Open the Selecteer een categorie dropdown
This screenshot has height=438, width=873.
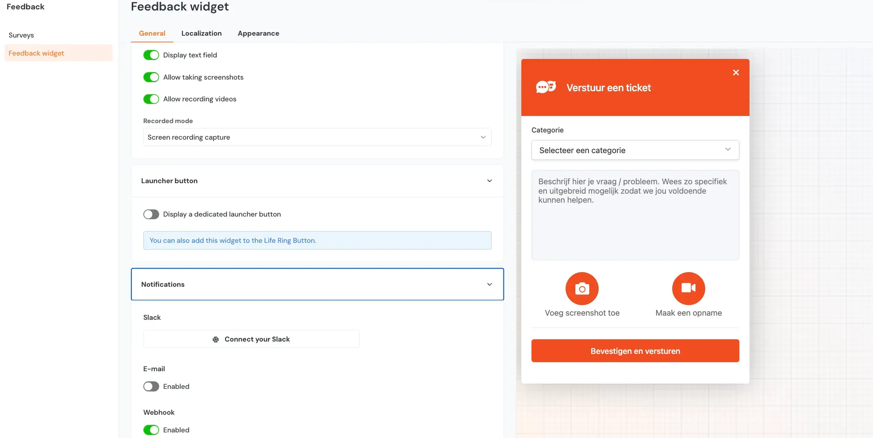(x=635, y=150)
